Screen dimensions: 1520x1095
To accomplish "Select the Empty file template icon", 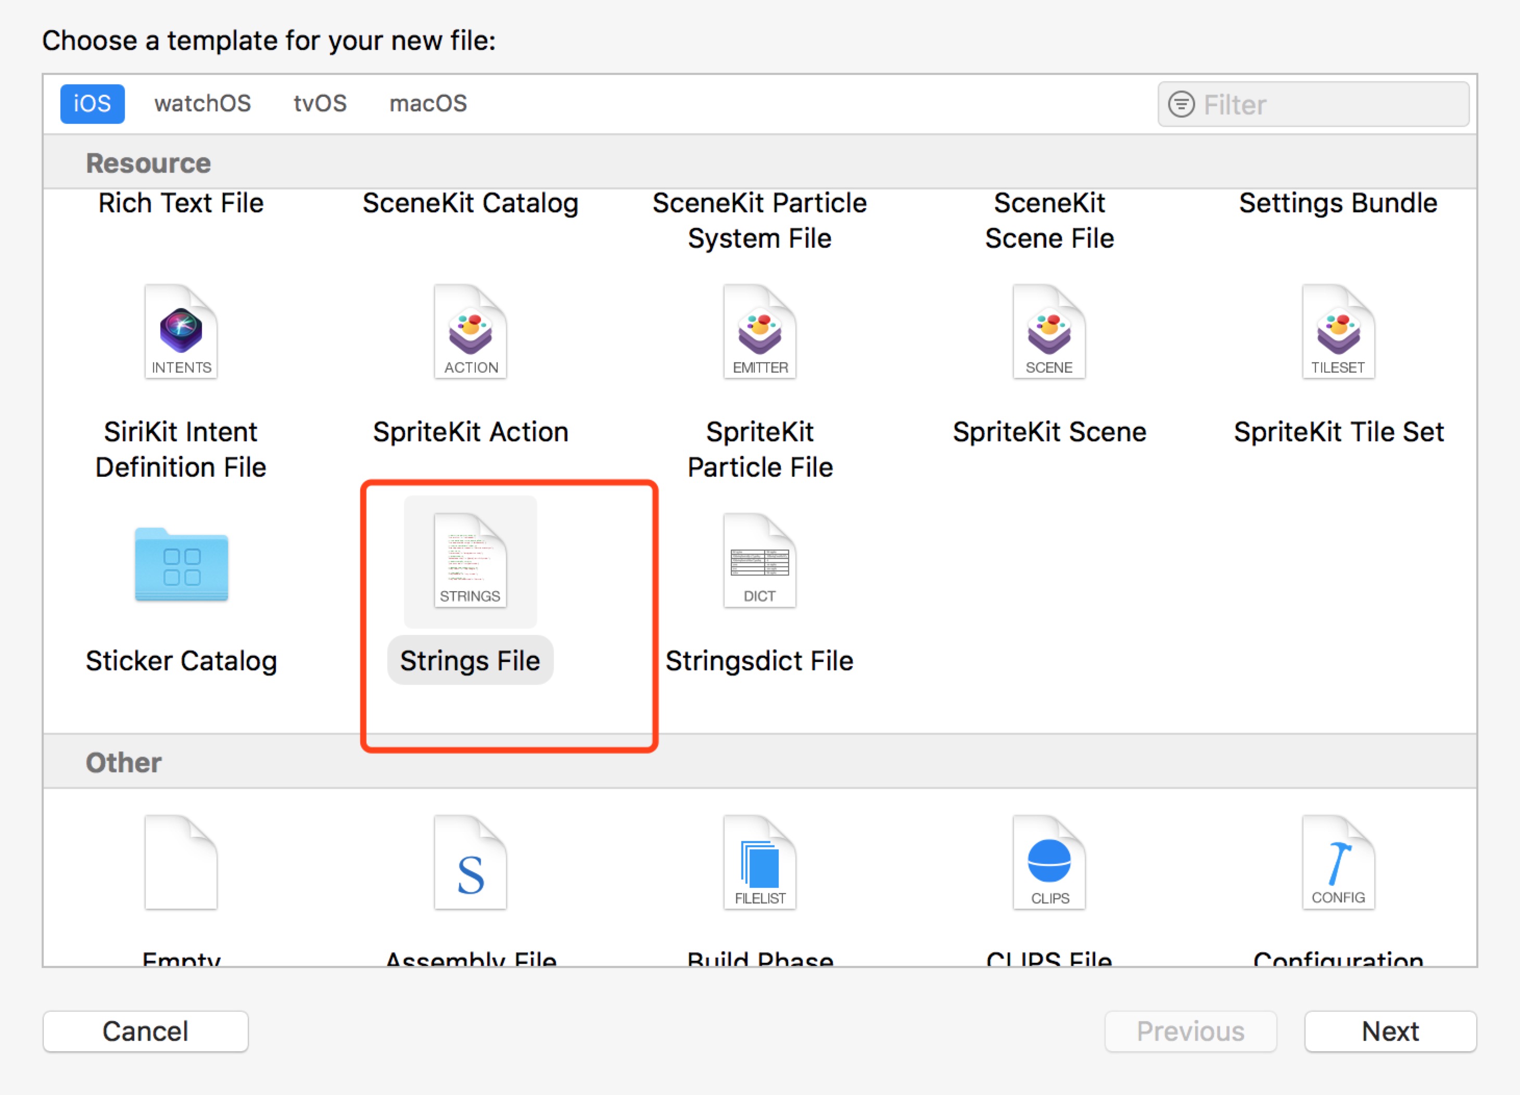I will coord(181,863).
